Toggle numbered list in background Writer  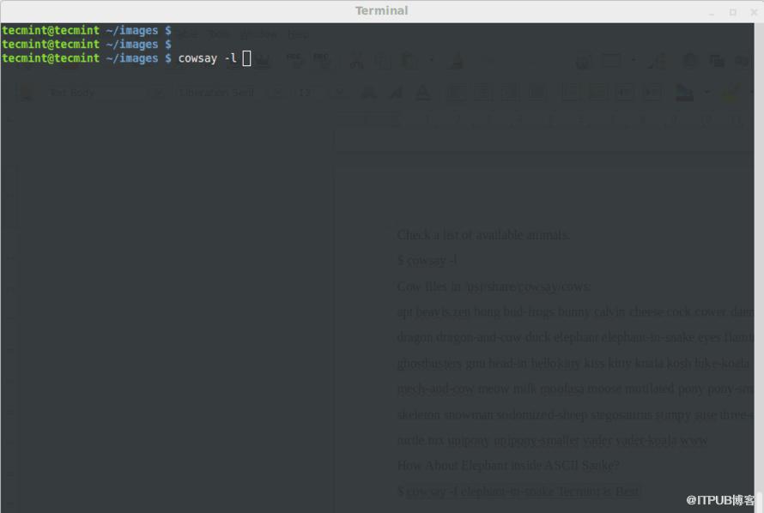[570, 93]
